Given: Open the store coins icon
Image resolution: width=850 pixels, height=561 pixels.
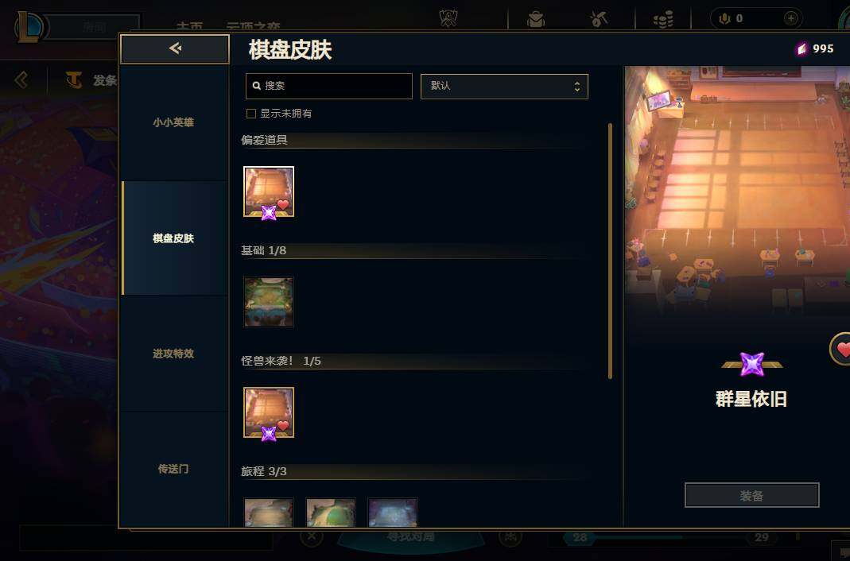Looking at the screenshot, I should [x=663, y=19].
